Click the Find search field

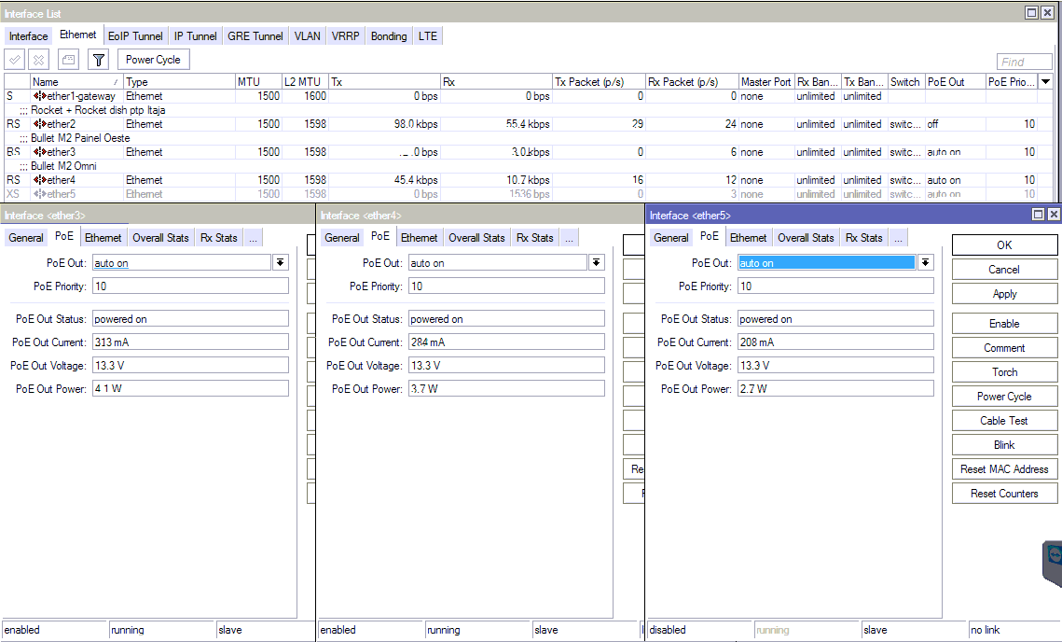1024,62
